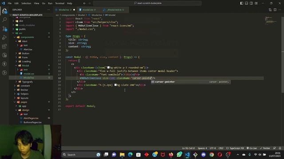
Task: Open WhatsApp from the taskbar
Action: [179, 155]
